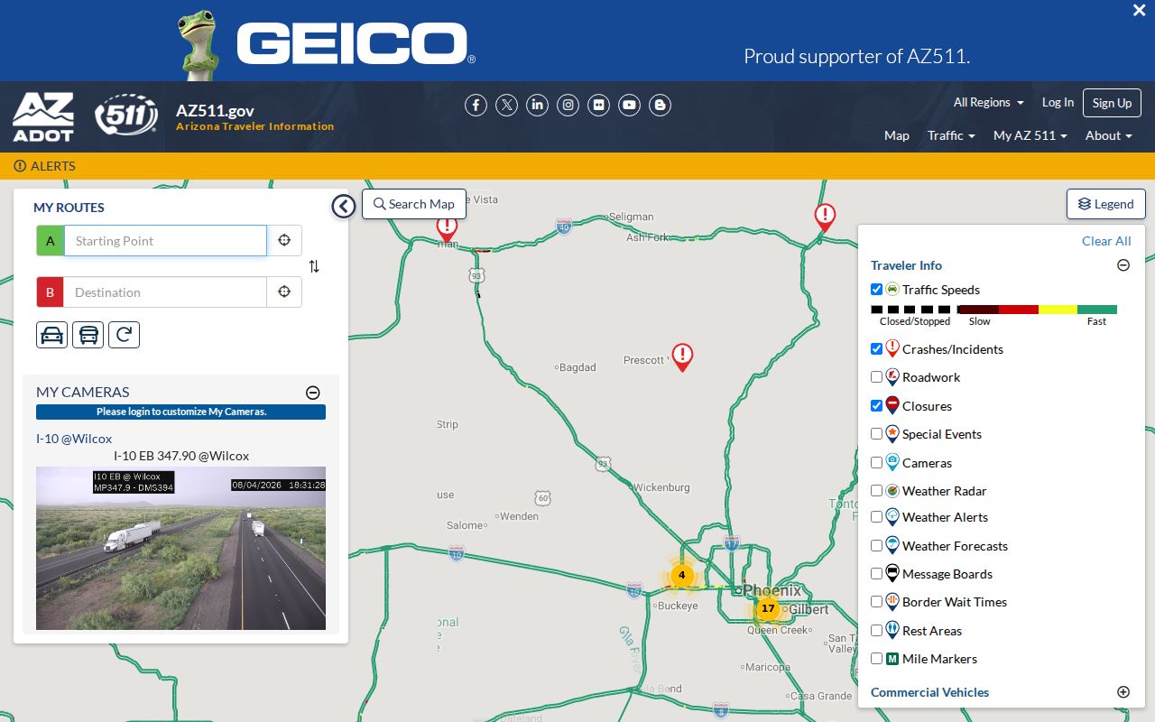The width and height of the screenshot is (1155, 722).
Task: Uncheck Closures layer
Action: coord(876,405)
